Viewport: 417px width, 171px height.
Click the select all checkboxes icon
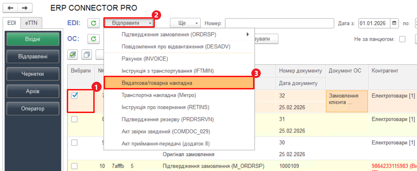(x=73, y=55)
